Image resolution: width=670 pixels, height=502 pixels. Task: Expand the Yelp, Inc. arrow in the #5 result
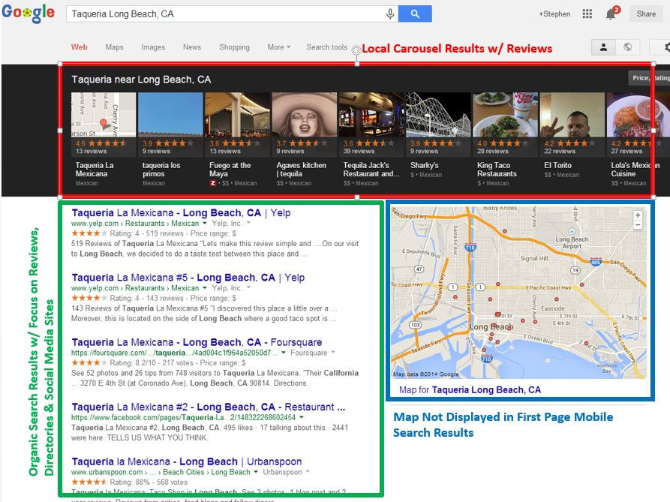click(x=248, y=288)
